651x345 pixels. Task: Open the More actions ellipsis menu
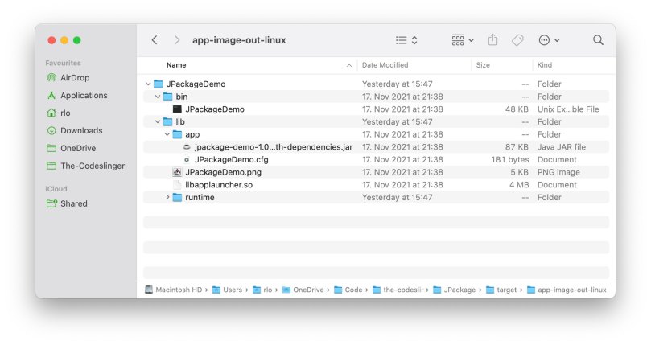click(x=548, y=40)
